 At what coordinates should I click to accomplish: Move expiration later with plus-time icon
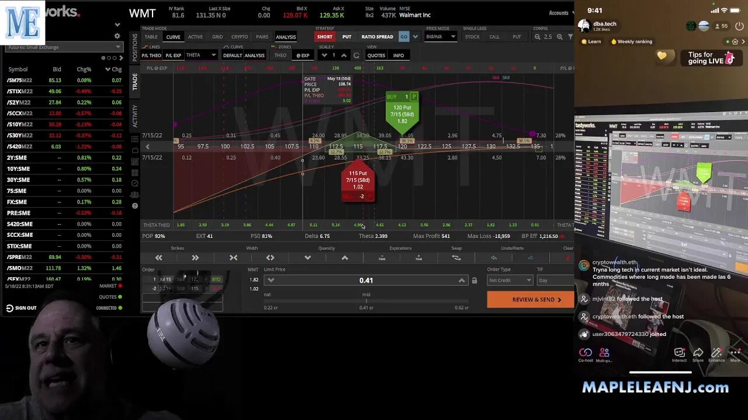click(x=418, y=257)
